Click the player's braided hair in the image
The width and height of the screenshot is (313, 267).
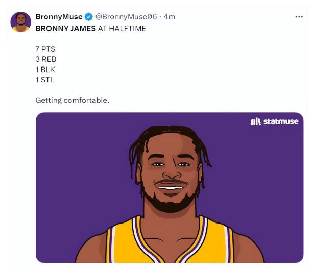click(168, 135)
